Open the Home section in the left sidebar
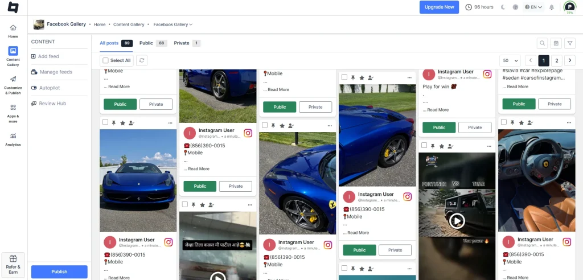 [13, 31]
